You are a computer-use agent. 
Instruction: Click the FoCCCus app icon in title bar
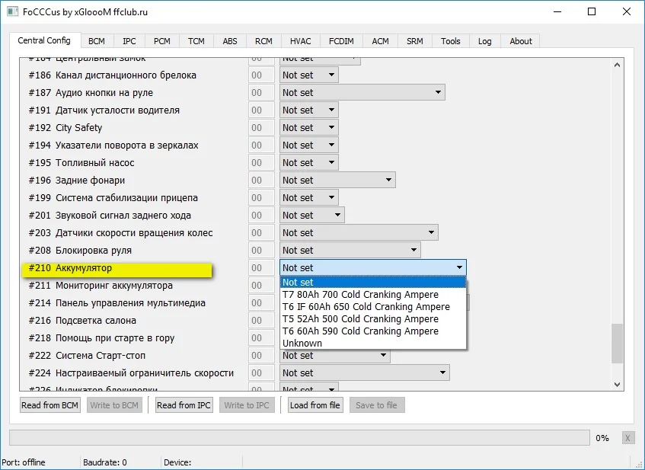(11, 11)
